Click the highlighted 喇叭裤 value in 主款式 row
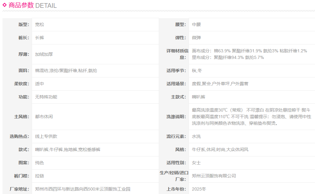This screenshot has width=315, height=194. [199, 97]
